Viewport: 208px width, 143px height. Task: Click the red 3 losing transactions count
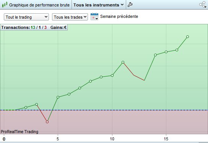(45, 27)
